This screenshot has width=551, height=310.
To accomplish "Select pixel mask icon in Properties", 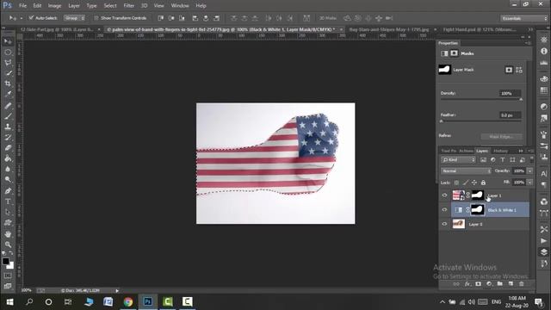I will [509, 70].
